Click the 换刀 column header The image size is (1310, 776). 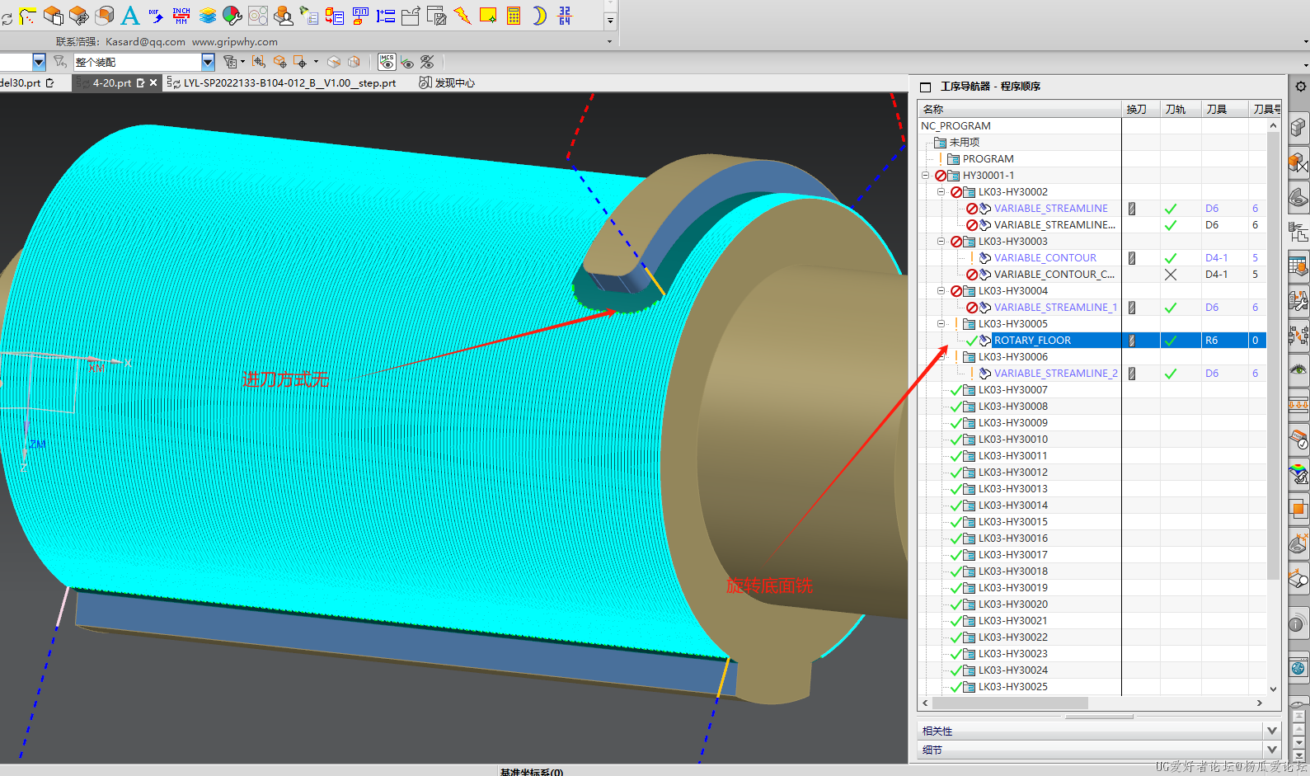pos(1142,109)
